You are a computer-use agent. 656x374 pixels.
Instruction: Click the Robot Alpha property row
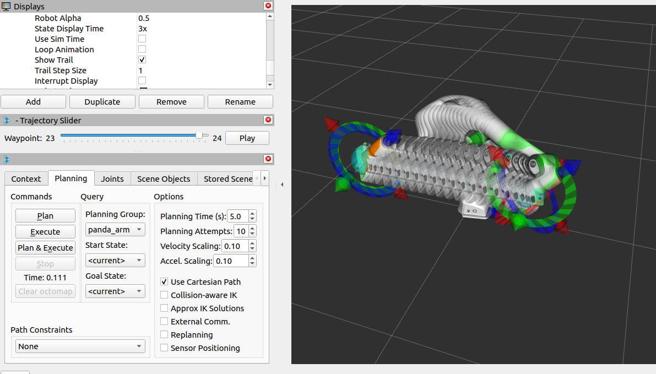(133, 18)
